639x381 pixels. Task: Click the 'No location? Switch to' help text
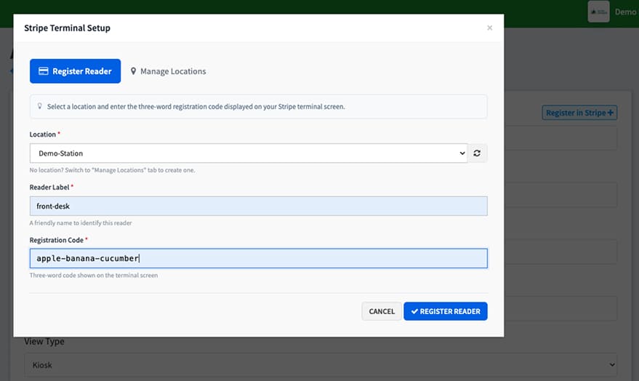pos(112,170)
